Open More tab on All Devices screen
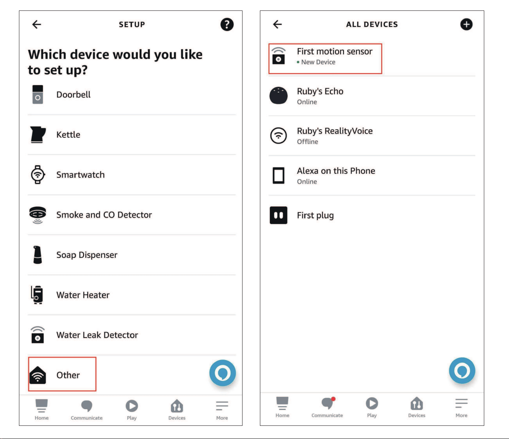509x439 pixels. tap(461, 407)
